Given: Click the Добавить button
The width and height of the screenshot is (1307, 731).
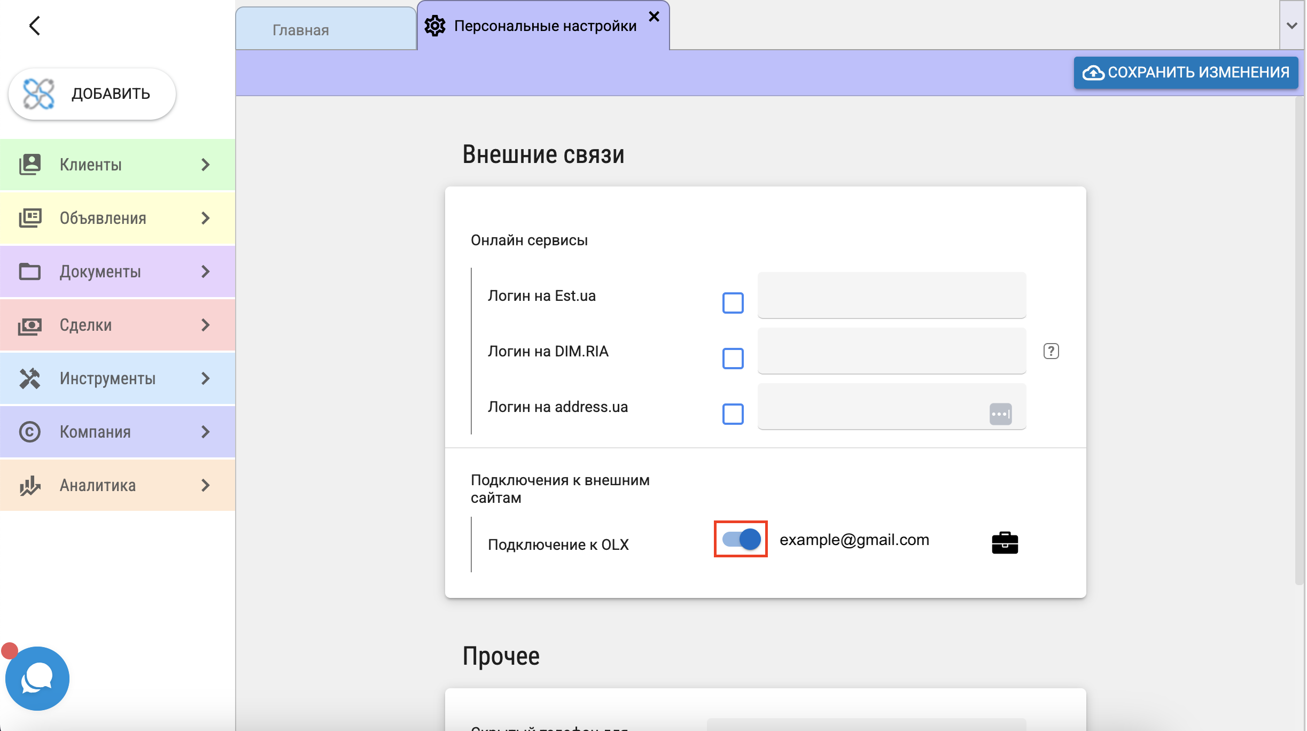Looking at the screenshot, I should tap(92, 94).
